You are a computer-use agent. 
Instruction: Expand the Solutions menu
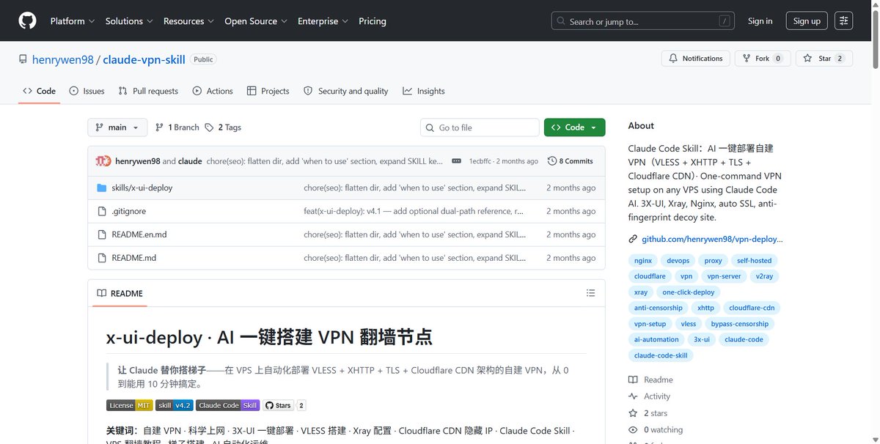coord(129,21)
